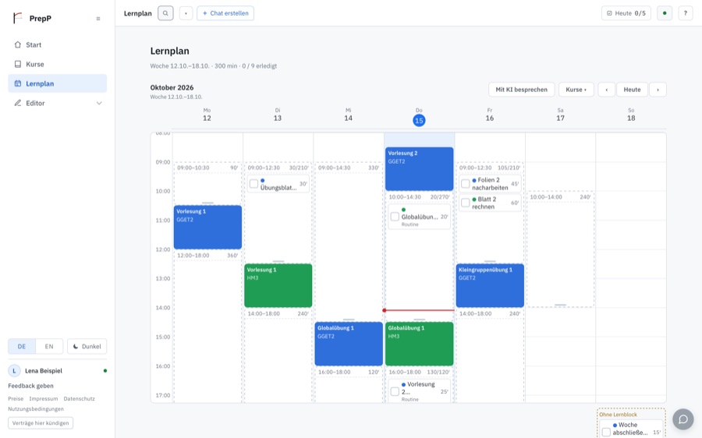Jump to Heute in the calendar
702x438 pixels.
(x=632, y=90)
